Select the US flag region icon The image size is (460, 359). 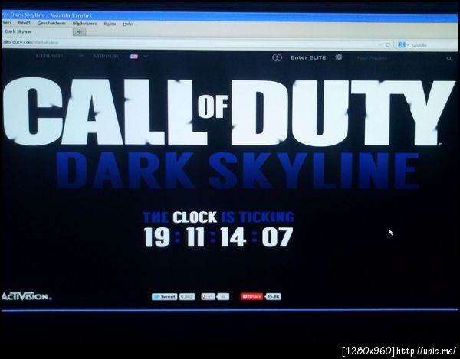click(134, 57)
